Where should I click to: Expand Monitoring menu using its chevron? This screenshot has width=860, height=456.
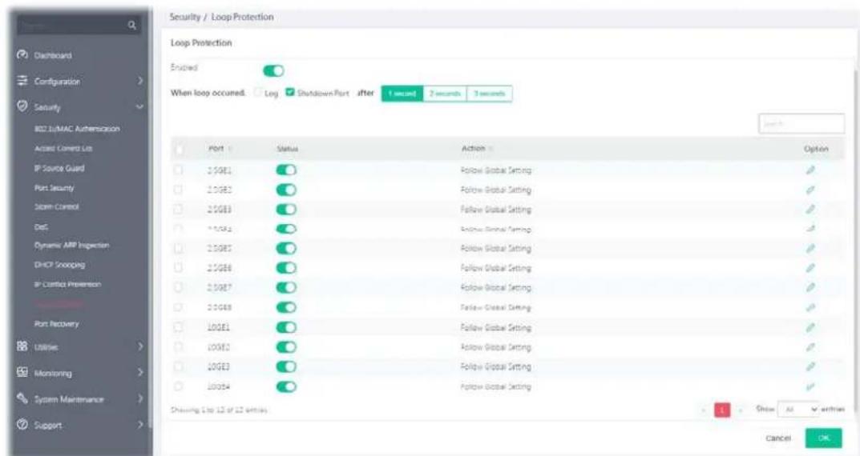click(x=139, y=372)
